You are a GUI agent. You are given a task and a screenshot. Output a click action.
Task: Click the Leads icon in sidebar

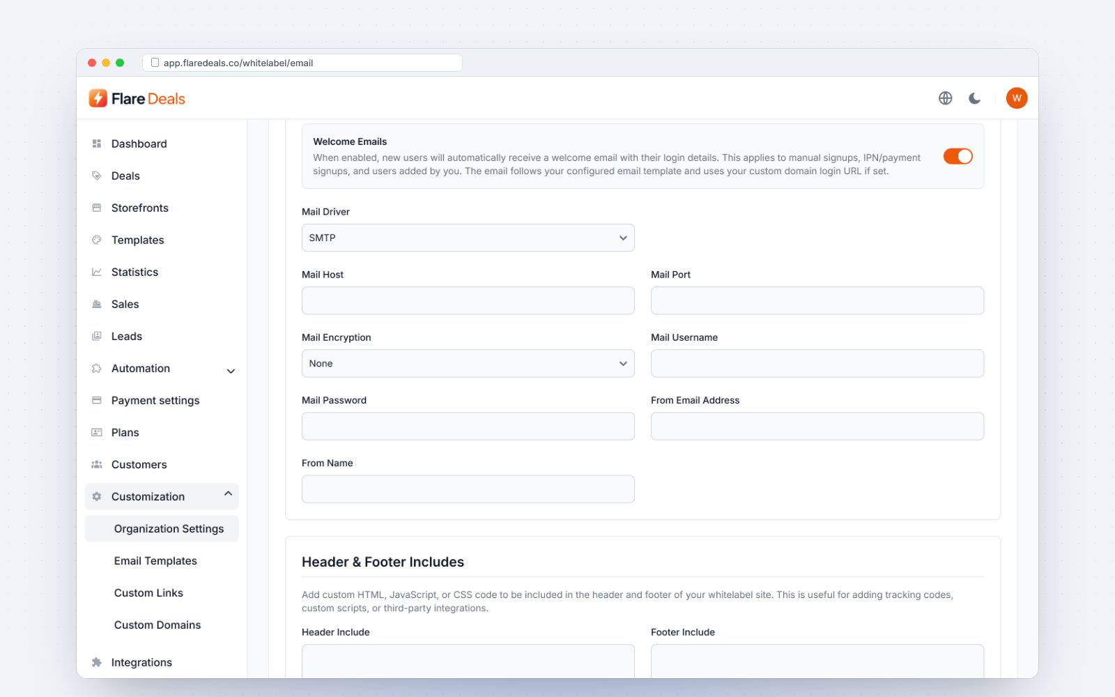97,336
